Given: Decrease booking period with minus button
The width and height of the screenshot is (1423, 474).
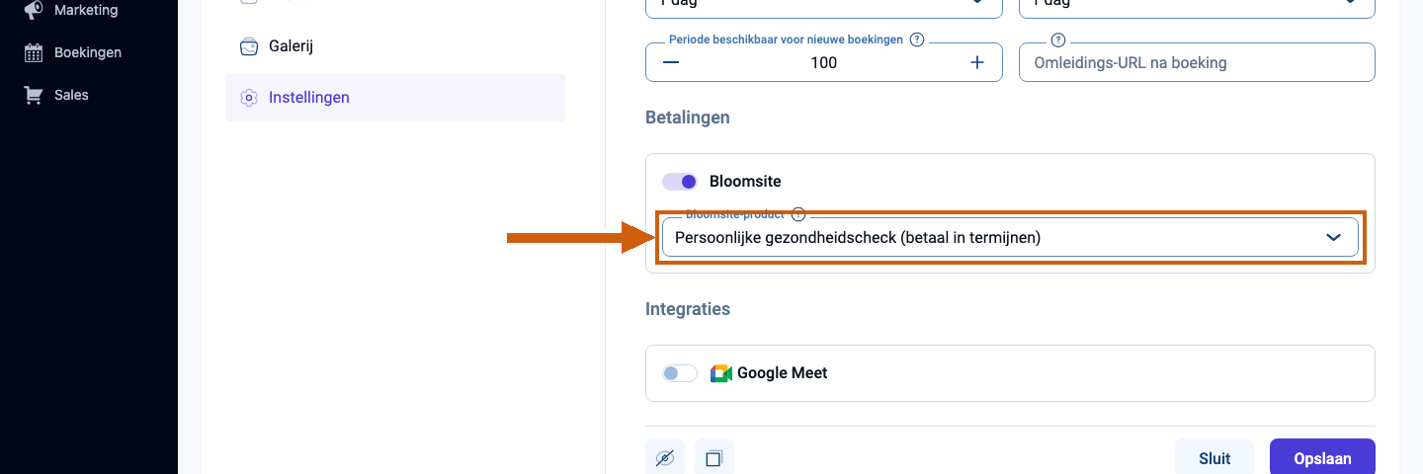Looking at the screenshot, I should pyautogui.click(x=671, y=62).
